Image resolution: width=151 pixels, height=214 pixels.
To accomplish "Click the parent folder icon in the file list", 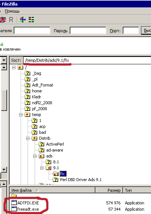I will point(14,196).
